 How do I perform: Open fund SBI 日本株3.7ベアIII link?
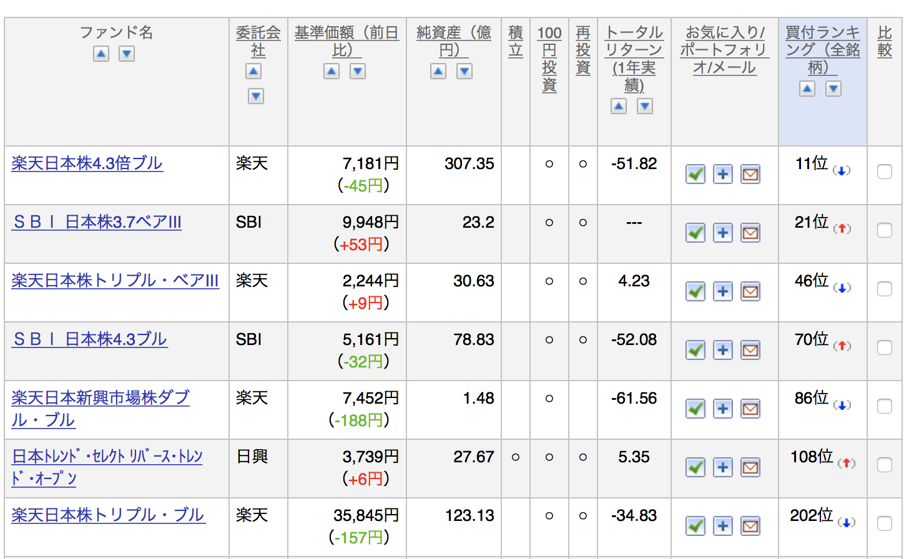(97, 222)
